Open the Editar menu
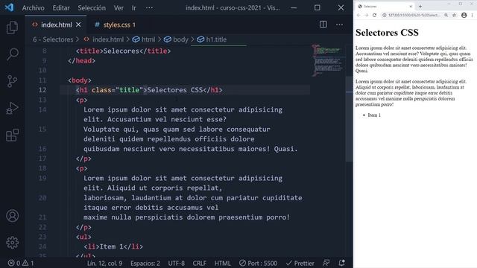477x268 pixels. click(61, 8)
